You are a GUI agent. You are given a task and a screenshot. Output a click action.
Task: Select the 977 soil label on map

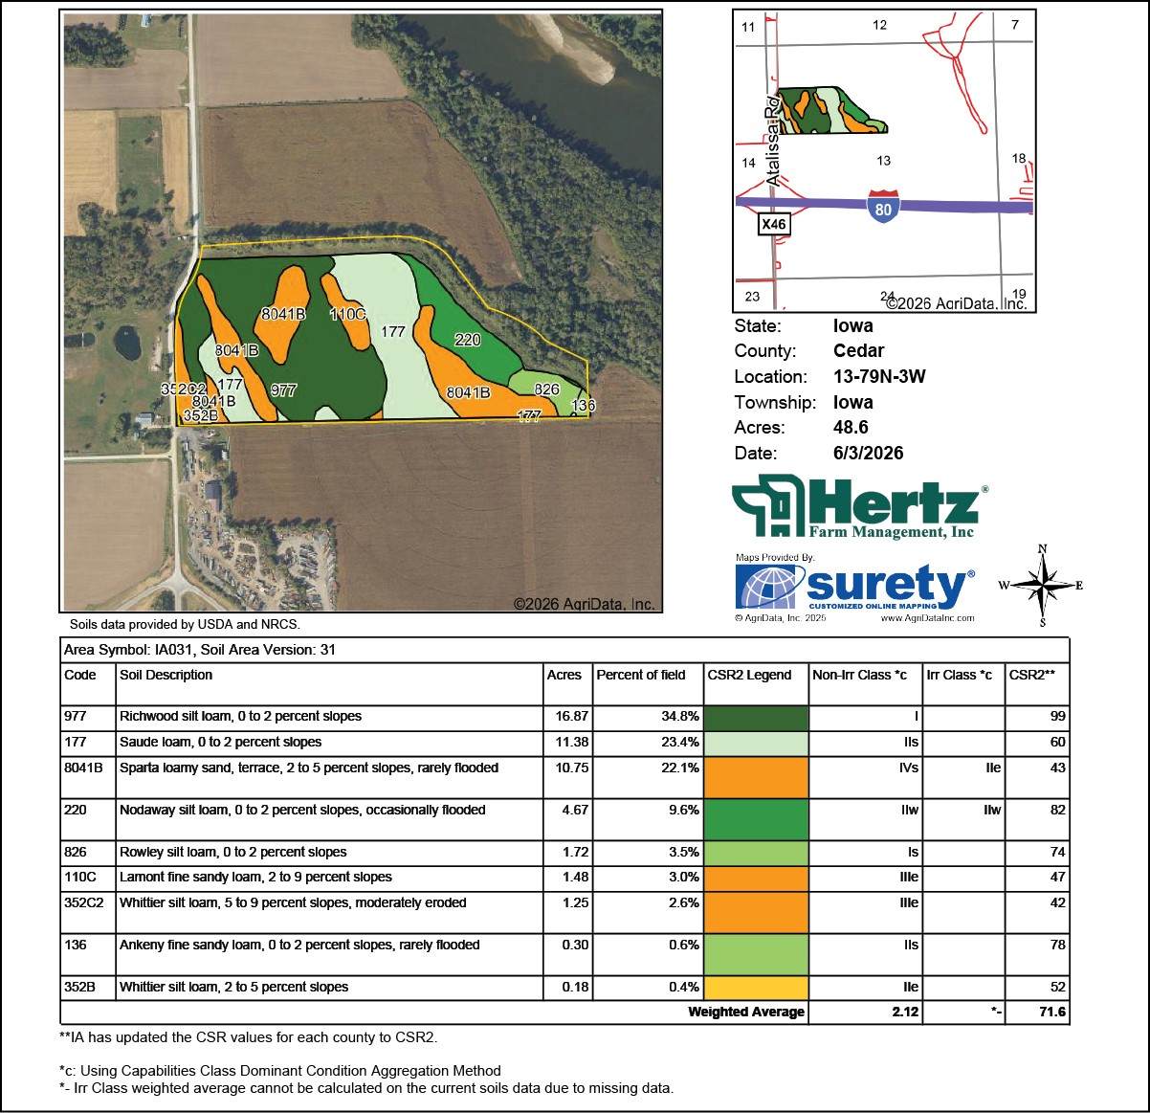coord(283,390)
